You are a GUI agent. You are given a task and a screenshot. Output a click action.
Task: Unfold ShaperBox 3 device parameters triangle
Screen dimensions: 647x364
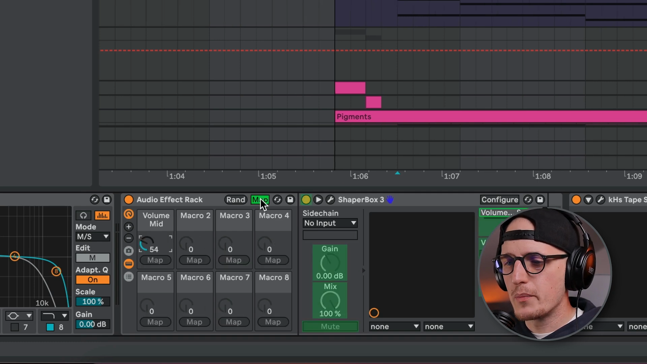click(x=318, y=200)
